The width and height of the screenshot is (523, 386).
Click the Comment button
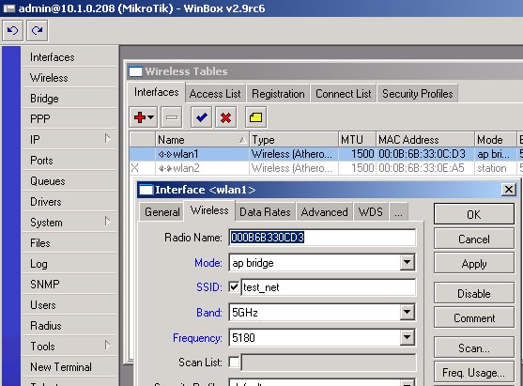(474, 318)
